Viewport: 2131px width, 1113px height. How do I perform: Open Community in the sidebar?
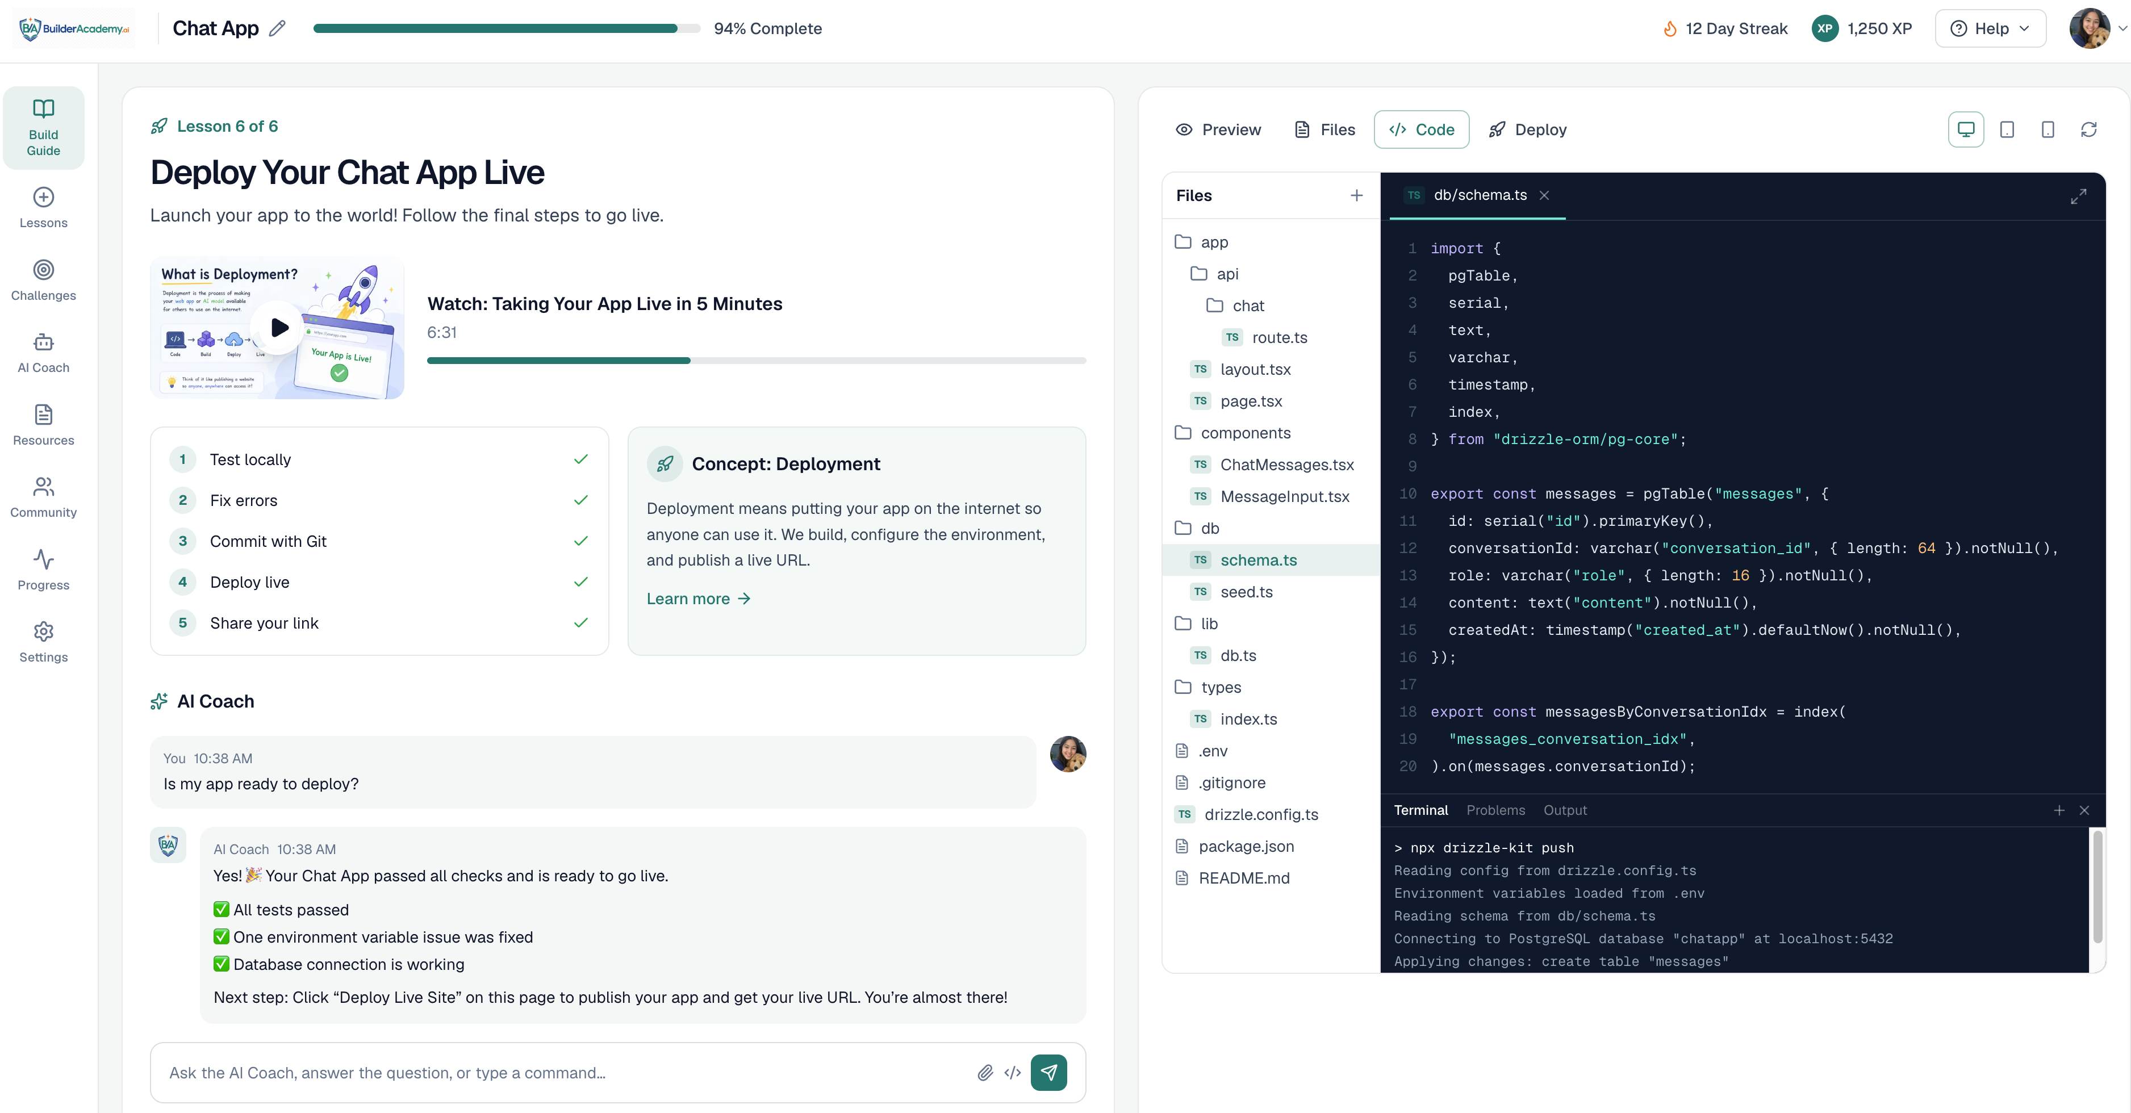43,498
